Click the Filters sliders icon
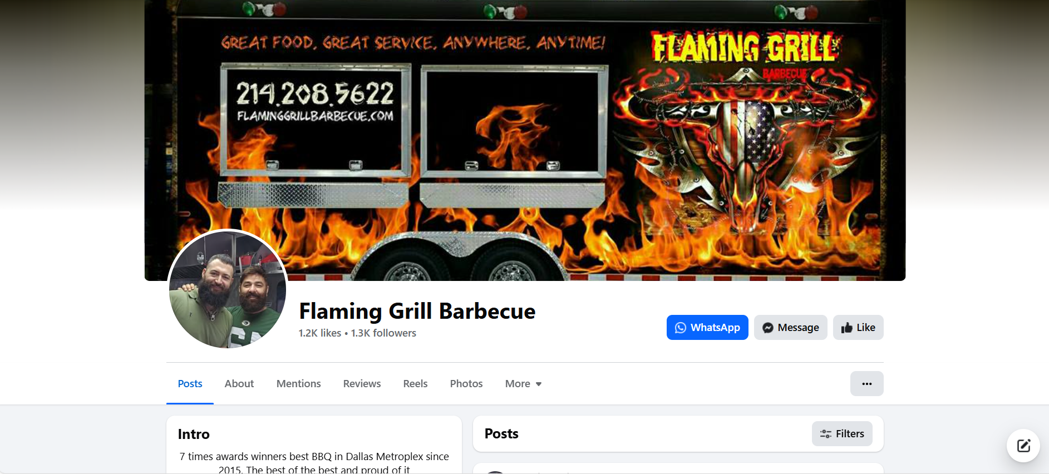Image resolution: width=1049 pixels, height=474 pixels. 826,434
